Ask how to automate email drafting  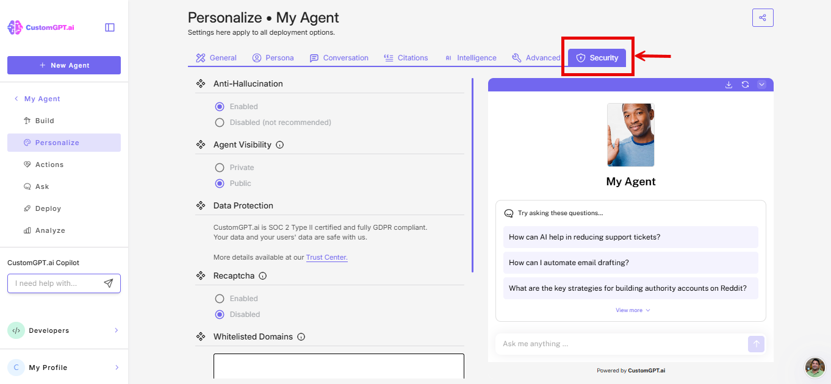tap(631, 263)
